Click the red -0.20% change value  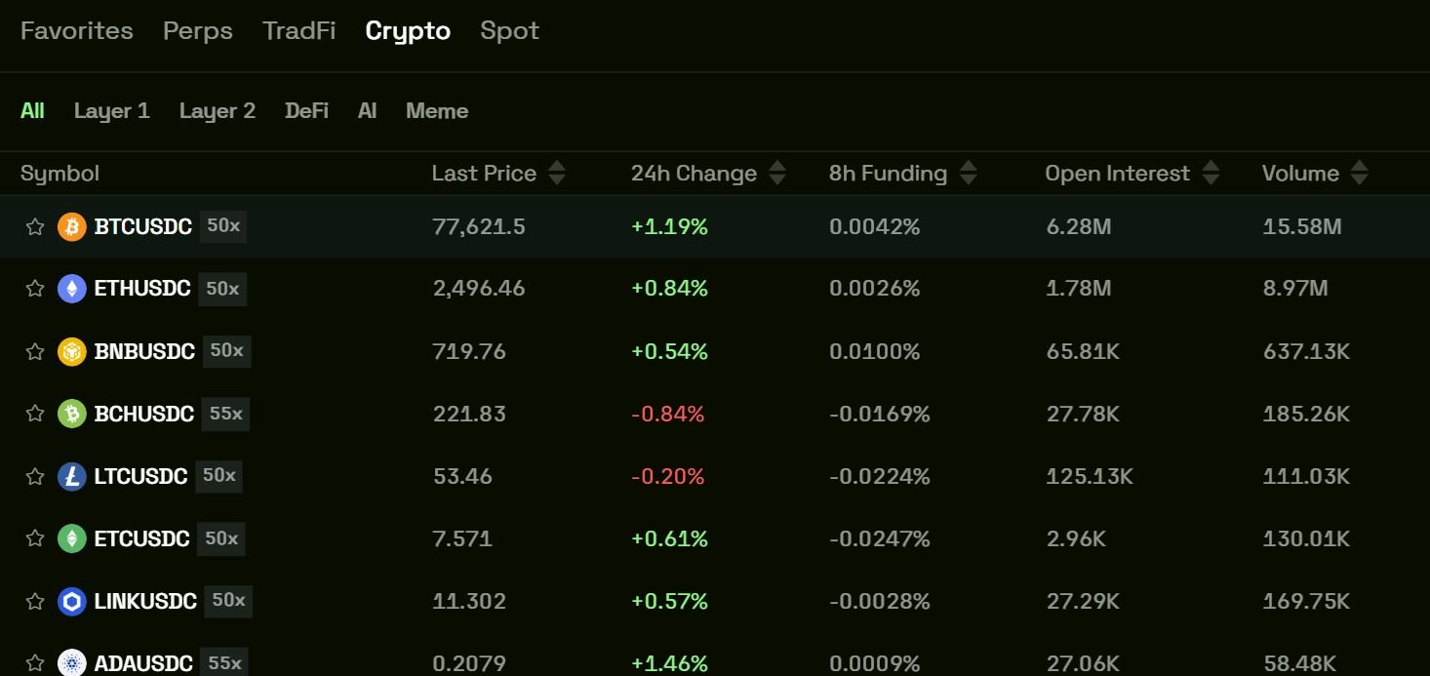tap(668, 476)
